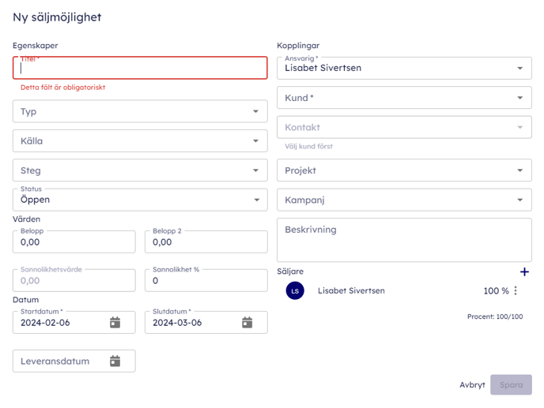Select a customer in Kund dropdown
The height and width of the screenshot is (408, 544).
click(x=404, y=98)
